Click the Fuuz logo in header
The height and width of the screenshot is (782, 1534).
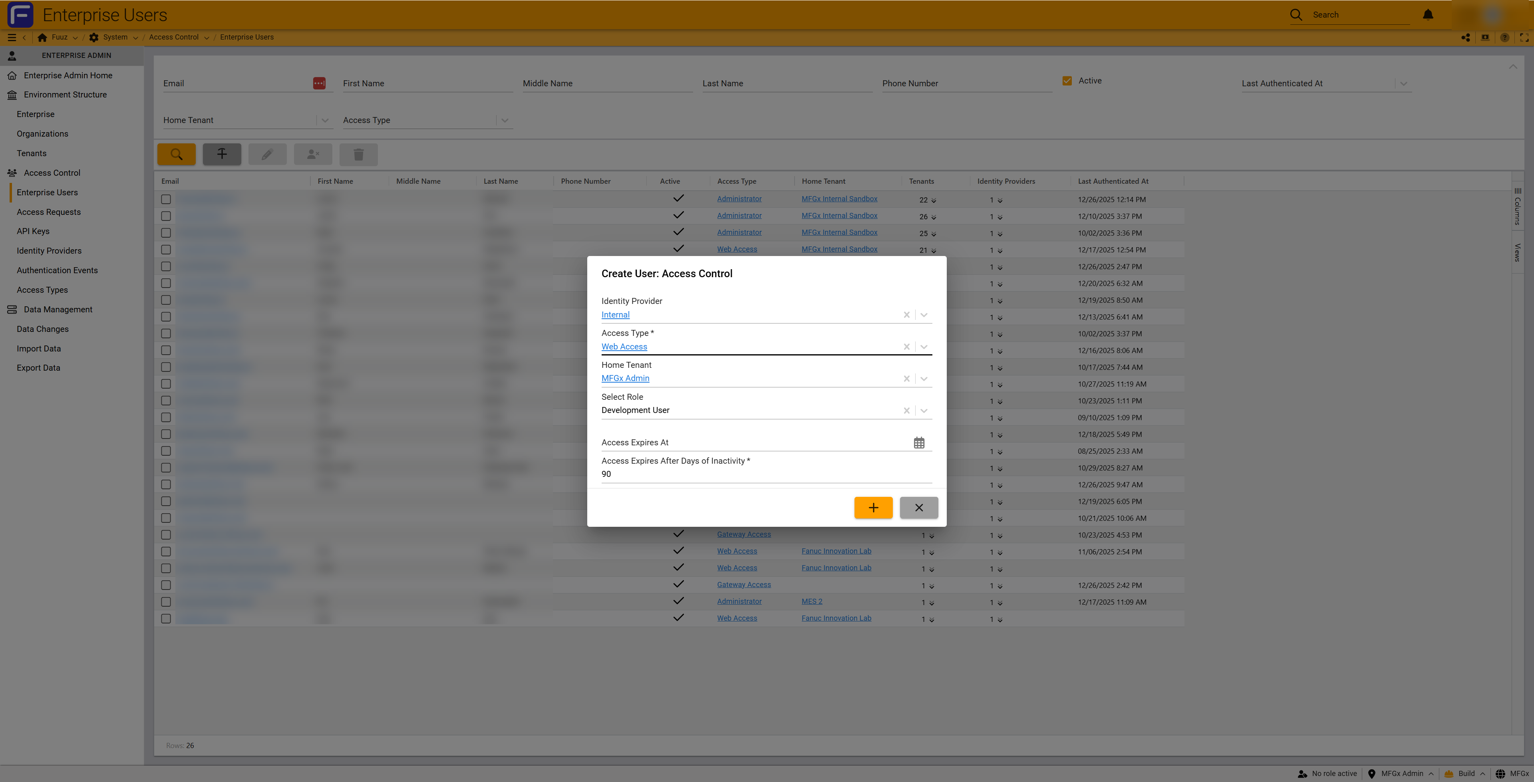[20, 14]
